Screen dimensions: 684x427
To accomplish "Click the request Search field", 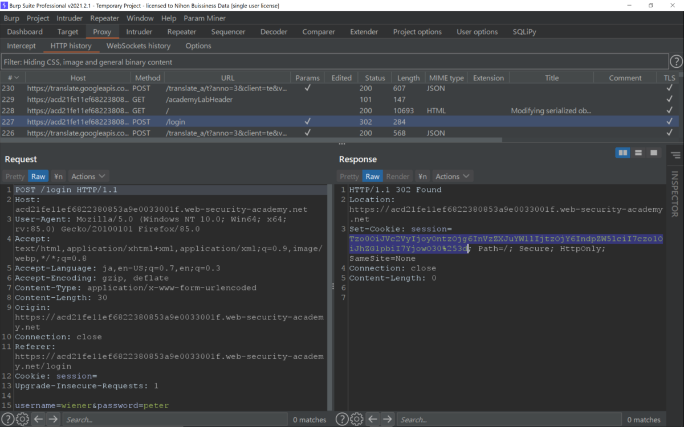I will [x=174, y=420].
